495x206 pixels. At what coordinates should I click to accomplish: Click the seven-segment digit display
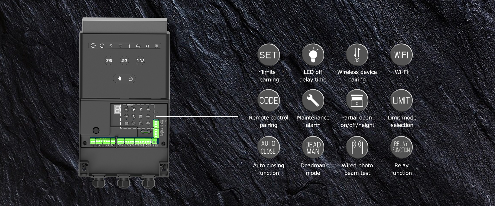tap(117, 110)
